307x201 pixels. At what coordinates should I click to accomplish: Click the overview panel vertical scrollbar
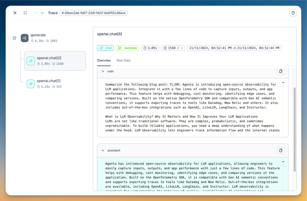pyautogui.click(x=295, y=130)
